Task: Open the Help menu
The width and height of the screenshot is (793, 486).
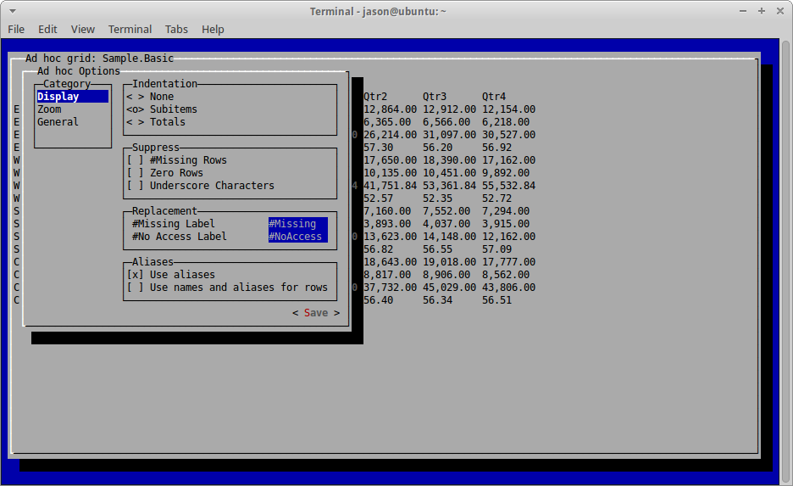Action: pos(213,30)
